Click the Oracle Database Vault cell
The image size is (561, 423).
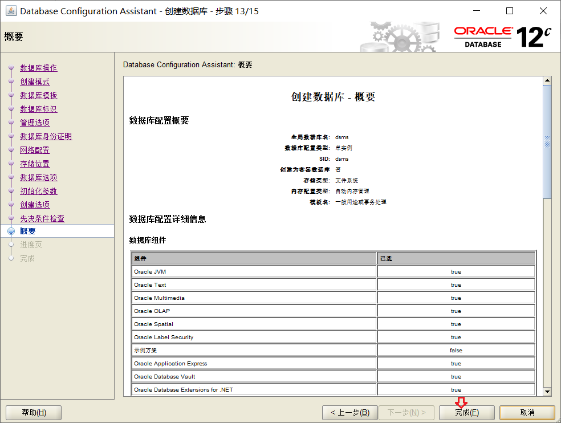tap(254, 376)
